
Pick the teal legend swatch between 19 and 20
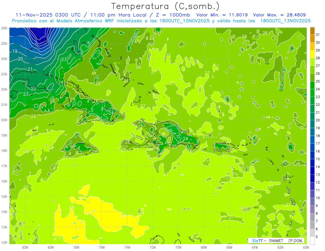[x=312, y=124]
